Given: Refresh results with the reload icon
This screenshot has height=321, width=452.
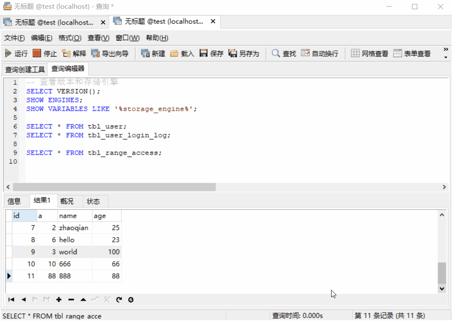Looking at the screenshot, I should (x=119, y=299).
